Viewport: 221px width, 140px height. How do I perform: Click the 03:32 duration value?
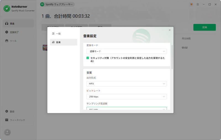185,47
